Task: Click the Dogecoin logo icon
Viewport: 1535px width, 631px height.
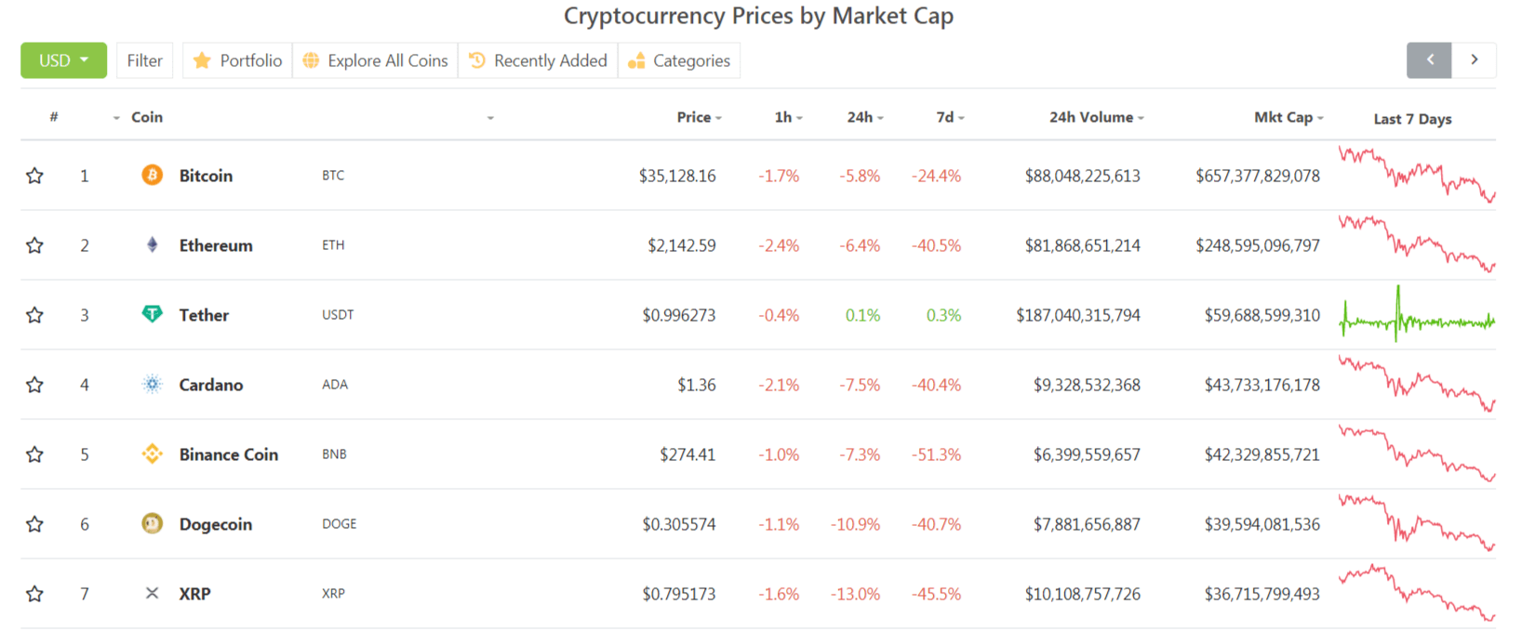Action: (152, 523)
